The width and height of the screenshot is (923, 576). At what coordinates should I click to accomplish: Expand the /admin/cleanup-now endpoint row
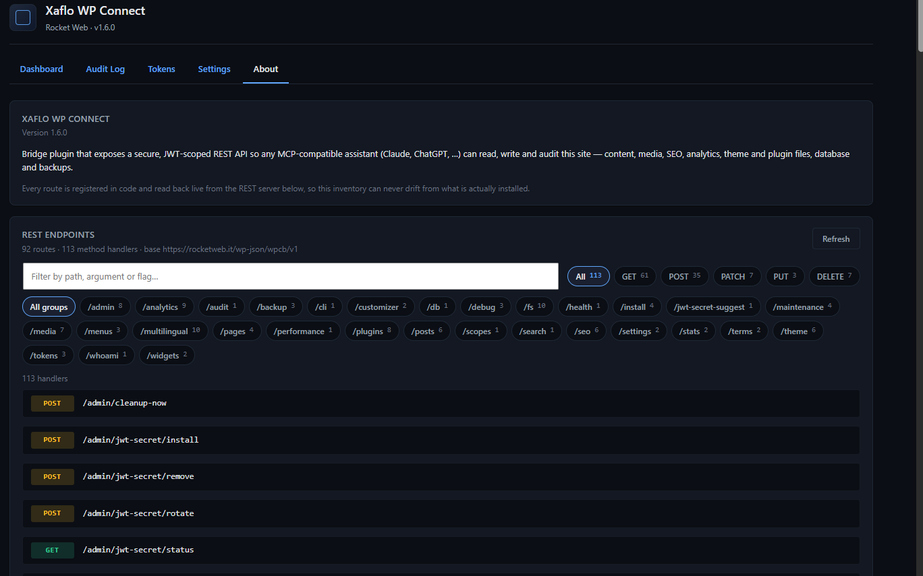point(441,404)
